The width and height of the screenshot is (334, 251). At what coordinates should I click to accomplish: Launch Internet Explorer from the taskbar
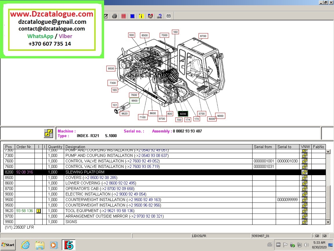point(25,245)
